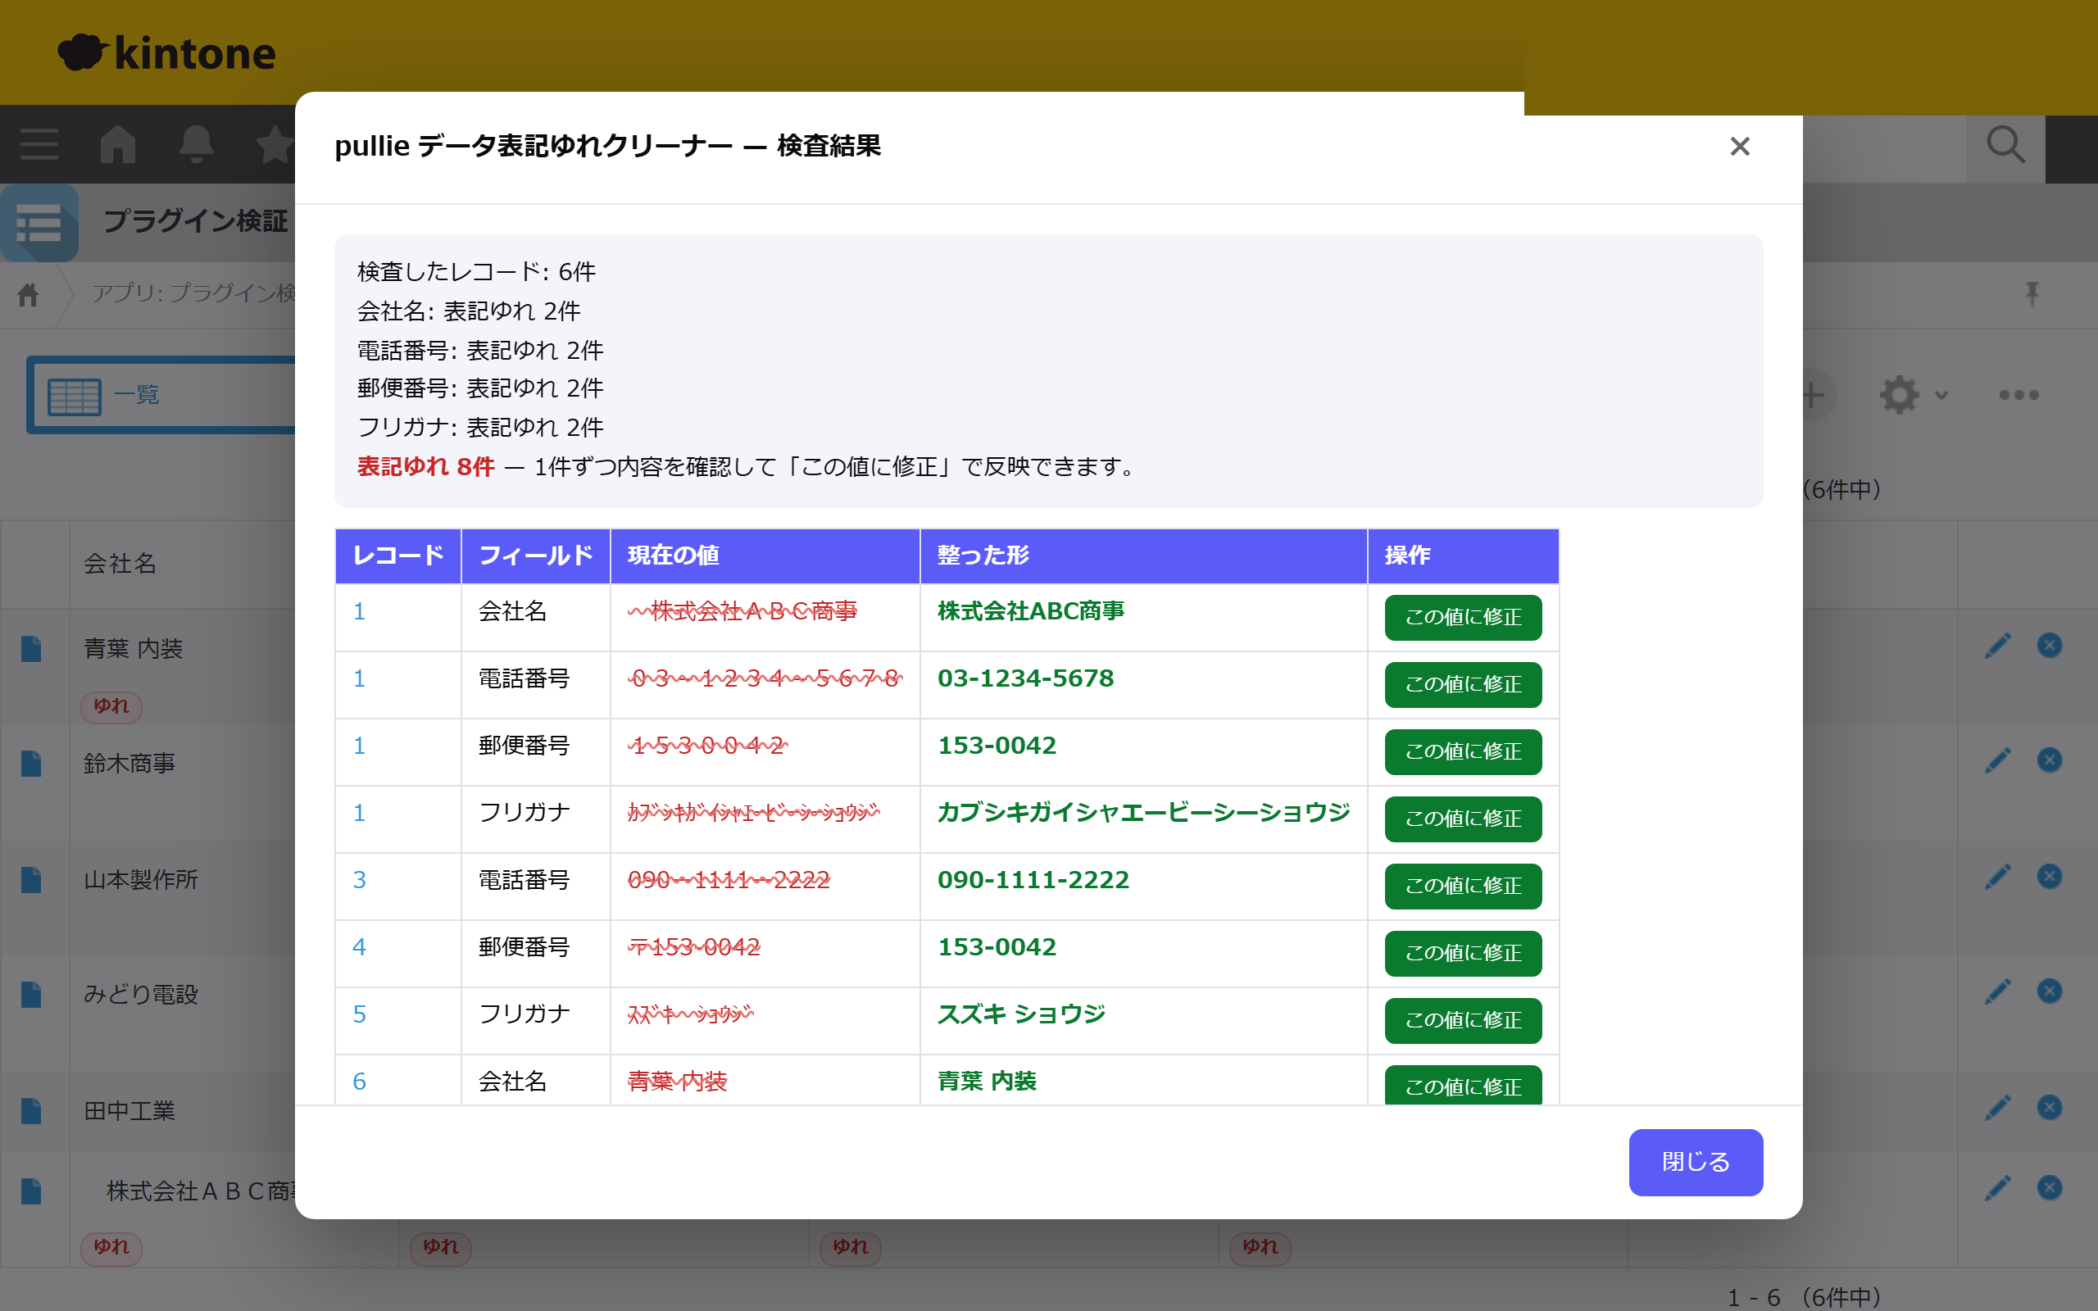The height and width of the screenshot is (1311, 2098).
Task: Open the kintone hamburger menu
Action: click(39, 144)
